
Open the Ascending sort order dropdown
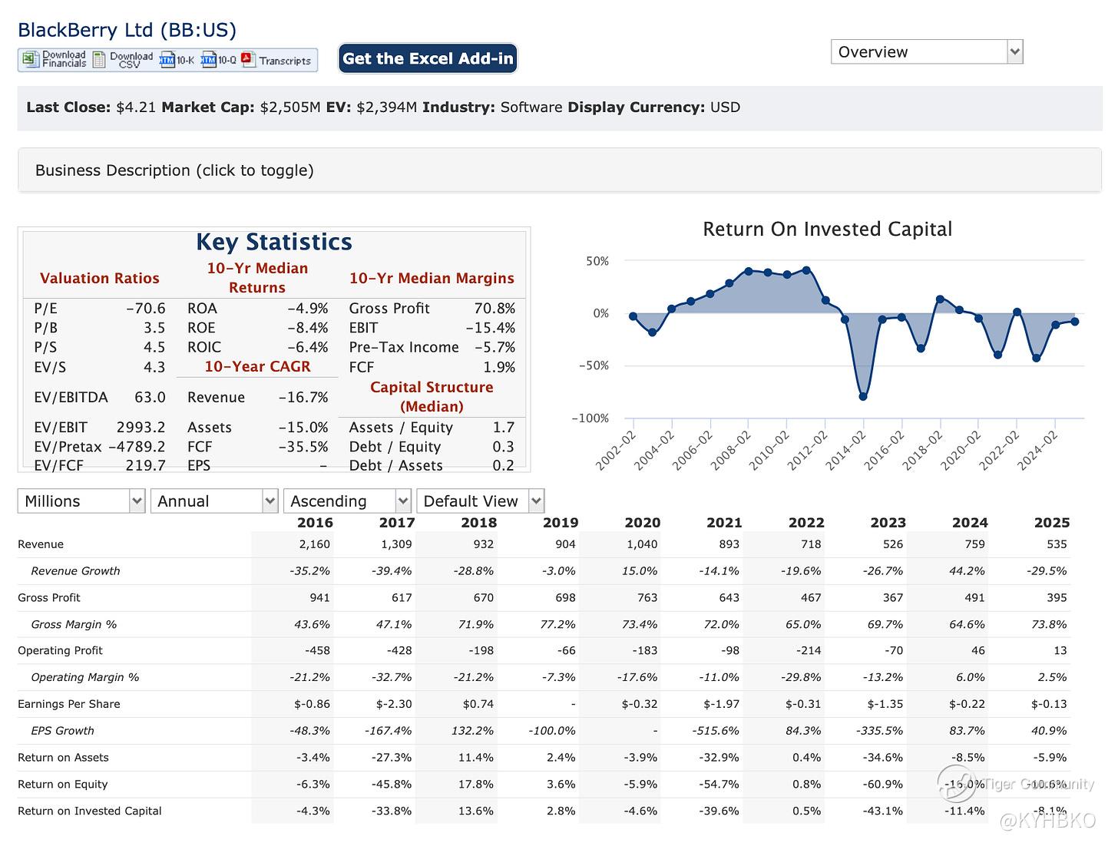pyautogui.click(x=346, y=501)
